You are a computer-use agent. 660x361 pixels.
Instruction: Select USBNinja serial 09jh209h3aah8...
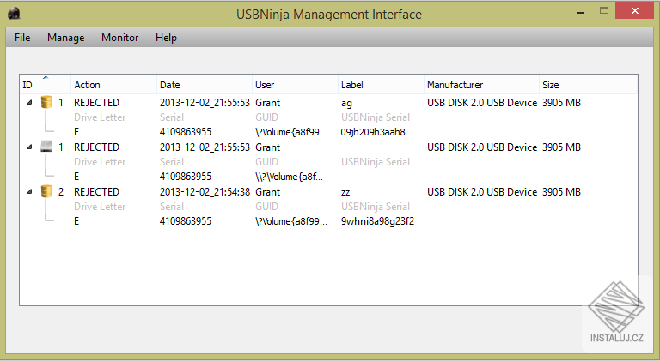point(377,132)
